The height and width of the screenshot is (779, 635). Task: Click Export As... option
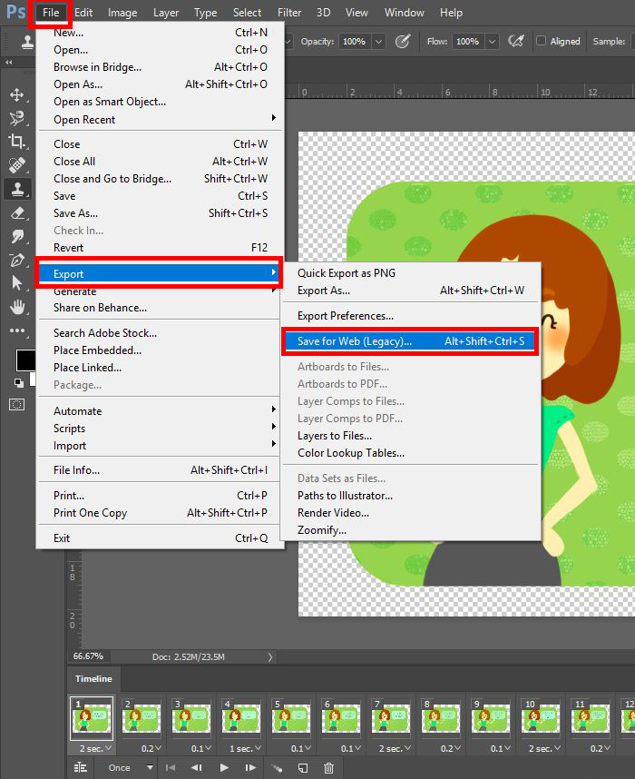[324, 291]
